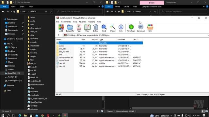This screenshot has width=209, height=117.
Task: Open Share tab in GTA San Andreas window
Action: (x=22, y=6)
